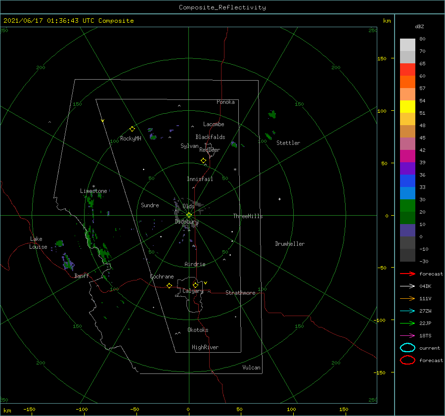Select the yellow diamond marker above Calgary label
Screen dimensions: 445x416
point(195,285)
